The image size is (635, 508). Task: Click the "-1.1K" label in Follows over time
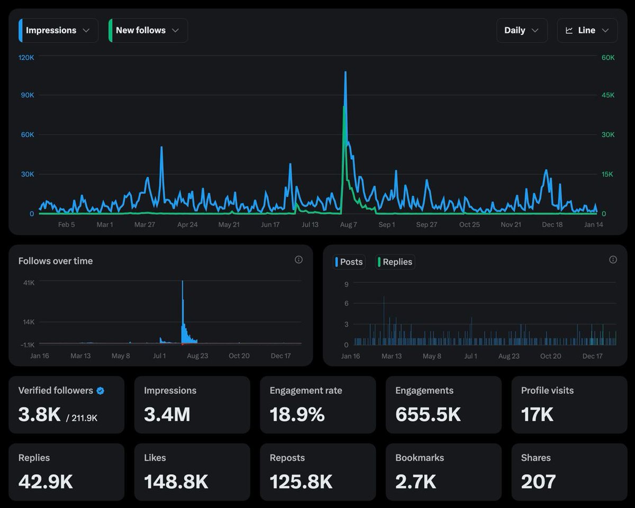coord(26,344)
